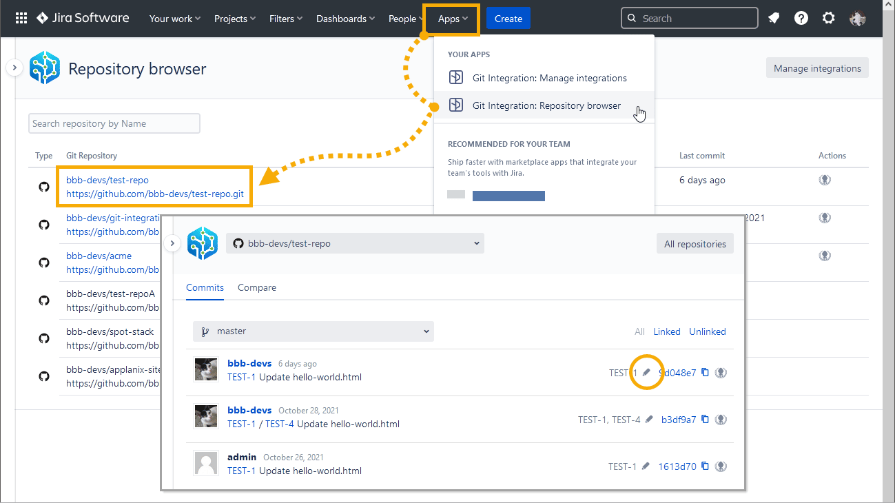Image resolution: width=895 pixels, height=503 pixels.
Task: Open commit hash link b3df9a7
Action: [679, 419]
